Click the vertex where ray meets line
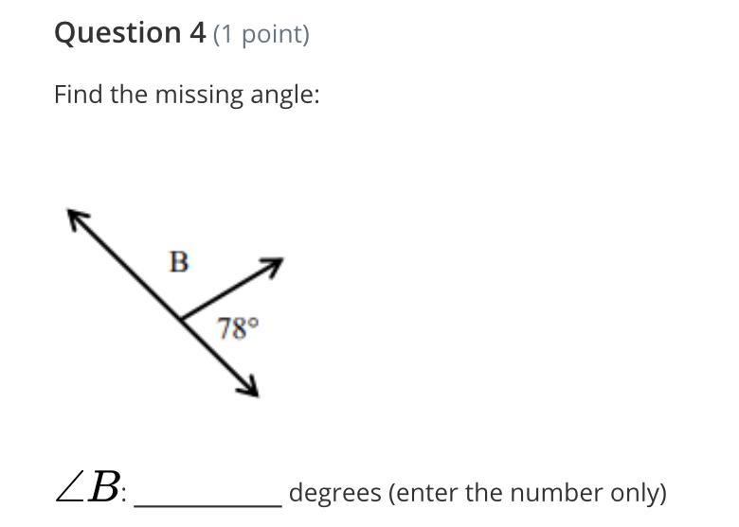Screen dimensions: 739x527 (x=182, y=318)
